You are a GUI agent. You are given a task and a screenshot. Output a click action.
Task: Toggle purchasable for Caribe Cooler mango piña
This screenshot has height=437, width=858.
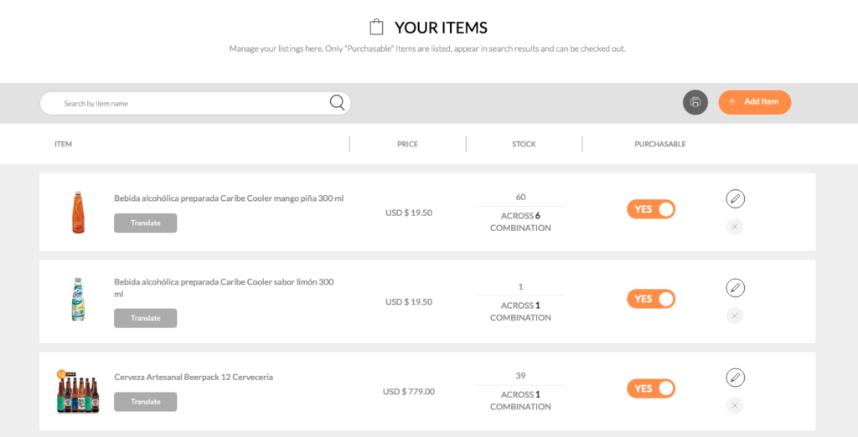click(x=651, y=209)
